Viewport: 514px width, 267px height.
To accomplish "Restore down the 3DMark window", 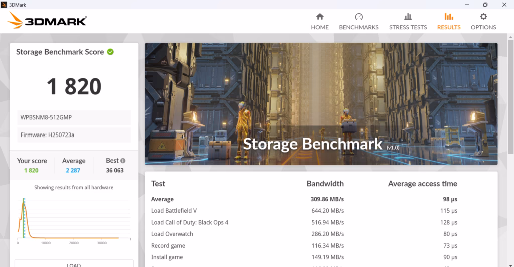I will pyautogui.click(x=485, y=5).
